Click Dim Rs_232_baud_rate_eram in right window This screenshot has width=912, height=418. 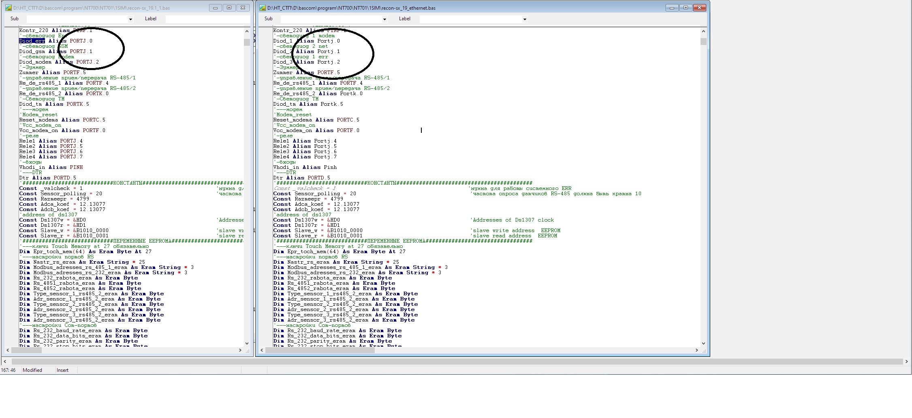coord(337,331)
